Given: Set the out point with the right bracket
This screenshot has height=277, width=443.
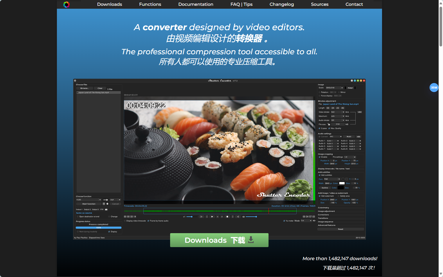Looking at the screenshot, I should (233, 217).
